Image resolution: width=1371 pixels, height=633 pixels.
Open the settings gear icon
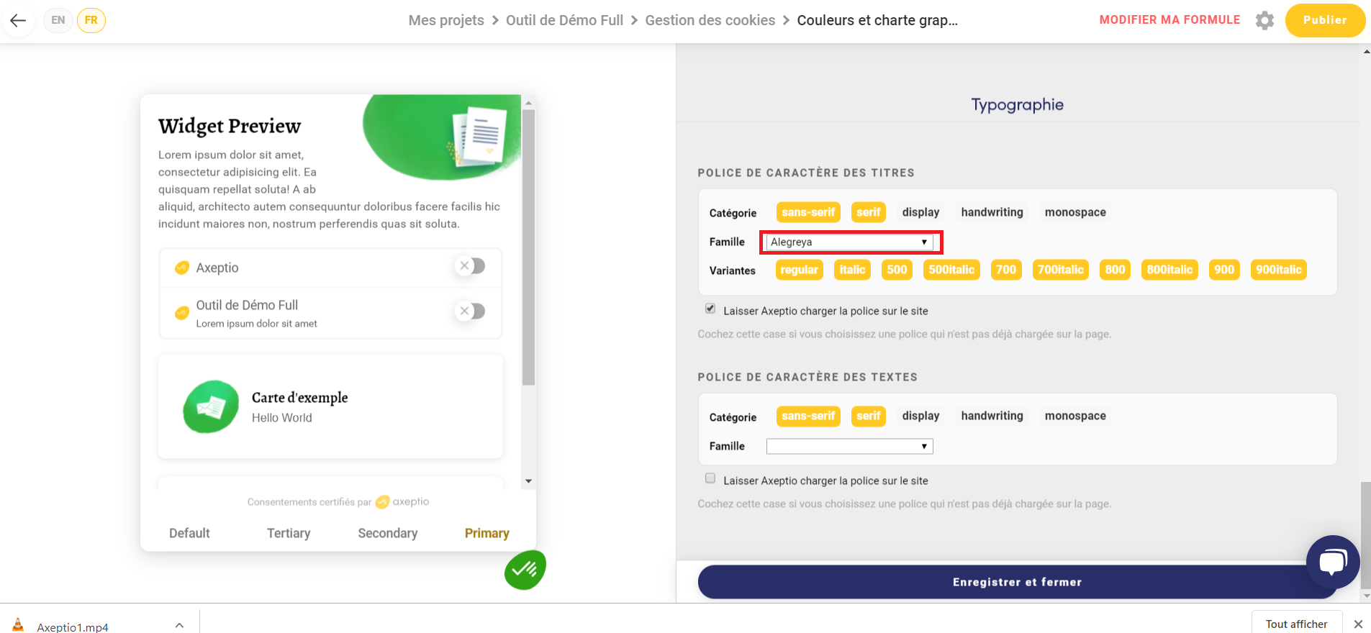[x=1264, y=20]
